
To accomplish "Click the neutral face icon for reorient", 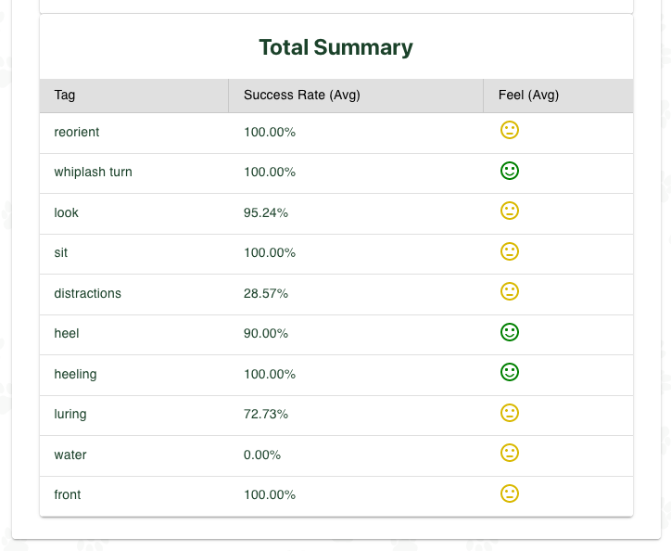I will point(509,130).
